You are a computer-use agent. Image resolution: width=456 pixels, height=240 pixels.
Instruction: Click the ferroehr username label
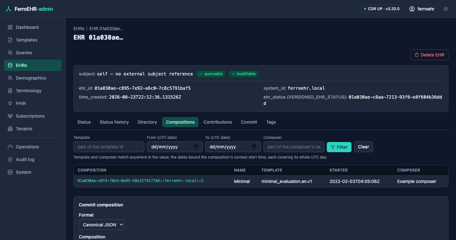(426, 9)
